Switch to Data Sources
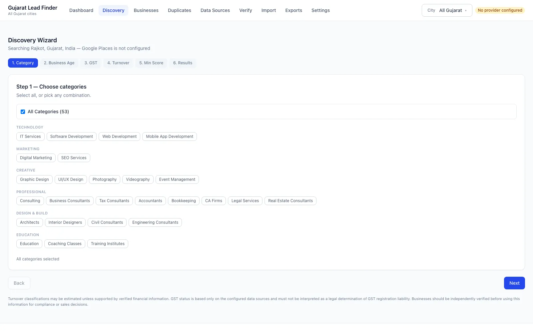The width and height of the screenshot is (533, 333). tap(215, 10)
